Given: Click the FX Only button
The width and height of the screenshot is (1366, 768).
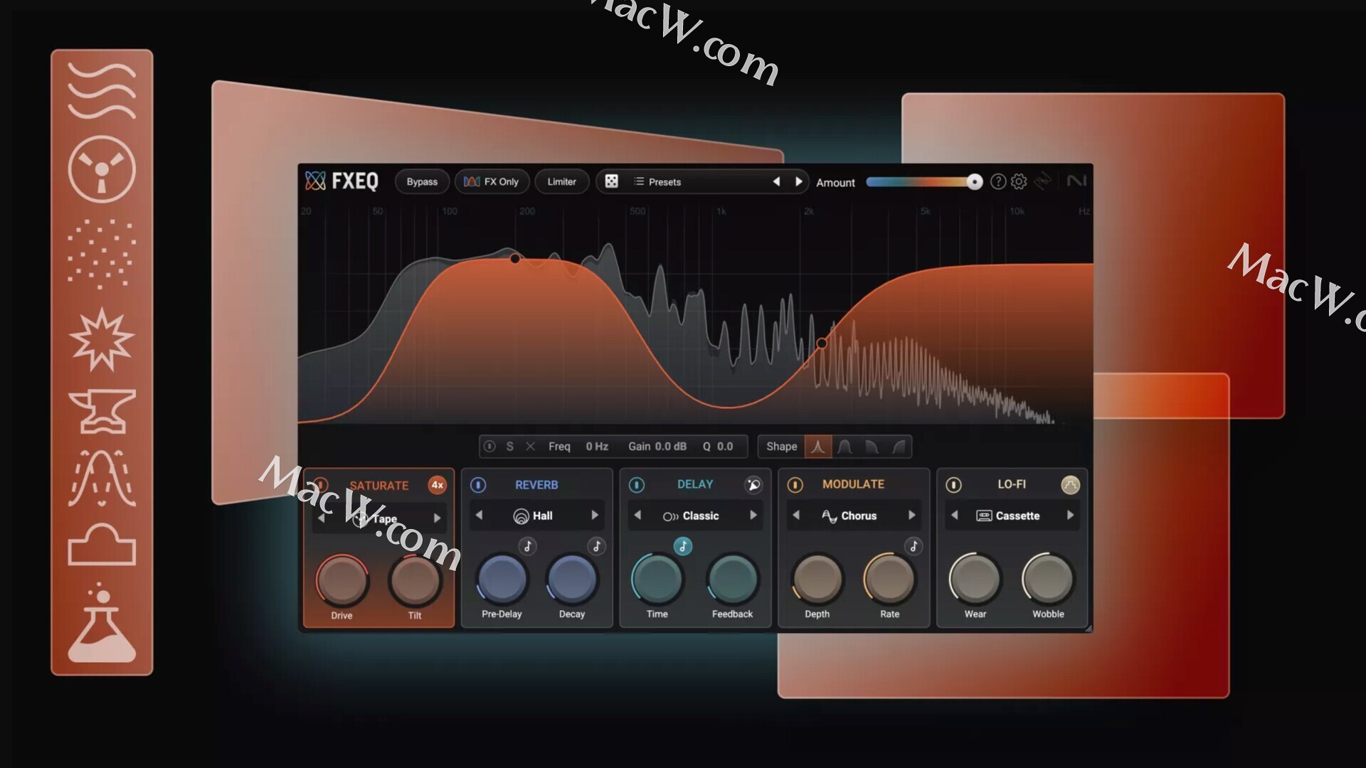Looking at the screenshot, I should click(x=492, y=182).
